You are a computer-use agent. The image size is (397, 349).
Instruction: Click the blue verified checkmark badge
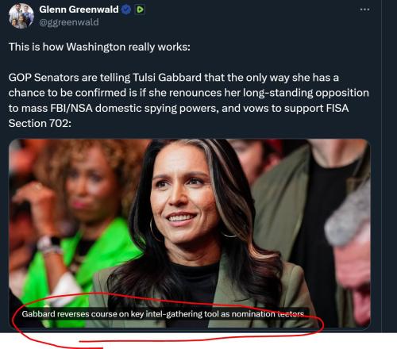[126, 10]
